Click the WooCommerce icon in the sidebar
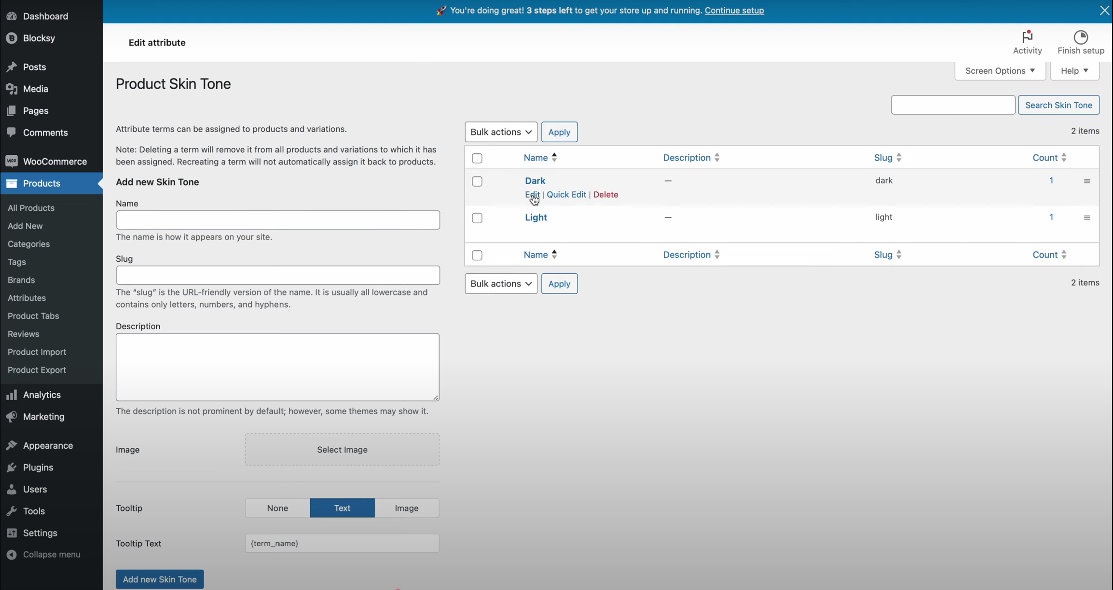 (12, 161)
